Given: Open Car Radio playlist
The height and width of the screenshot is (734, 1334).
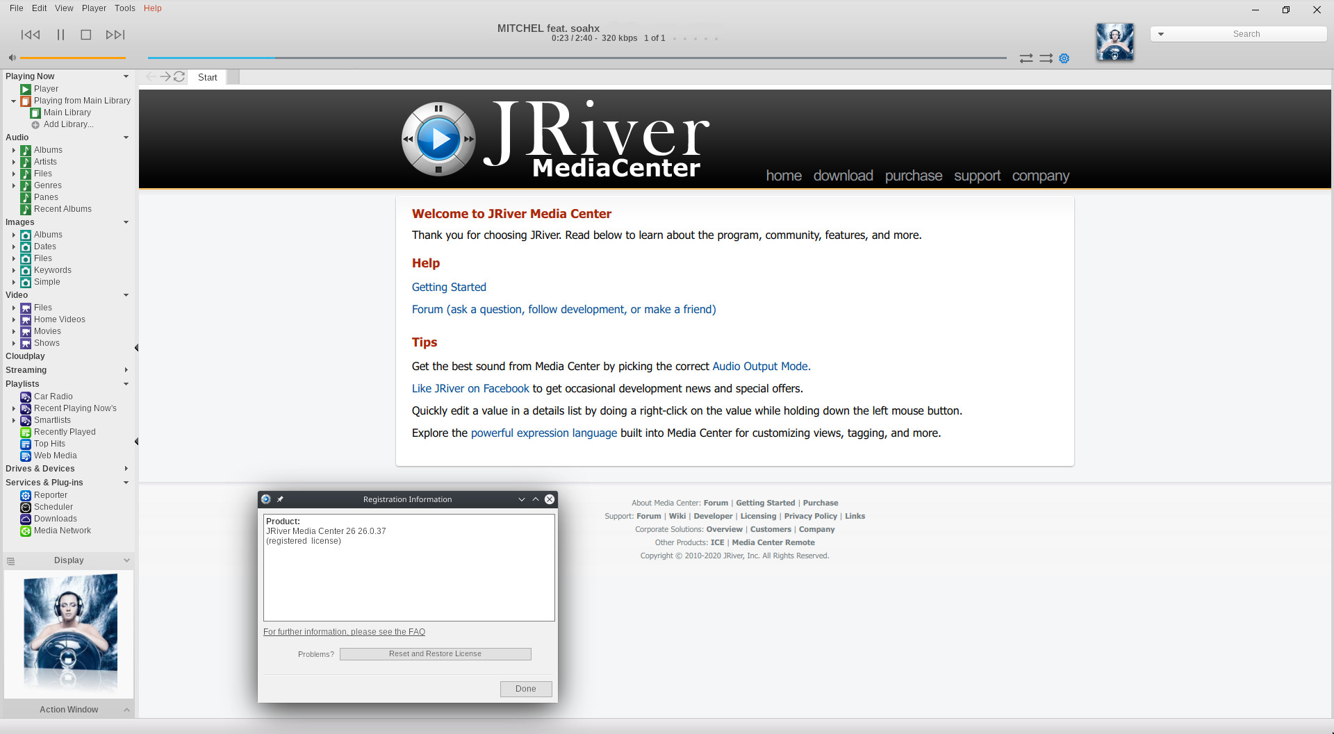Looking at the screenshot, I should tap(53, 397).
